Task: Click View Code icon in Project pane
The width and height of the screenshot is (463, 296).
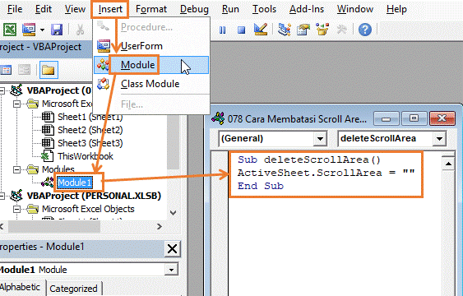Action: point(7,70)
